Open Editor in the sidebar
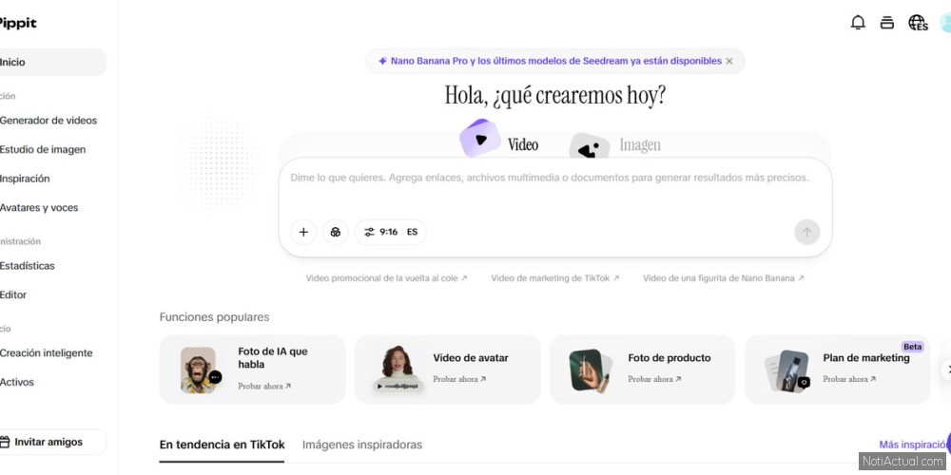 point(13,295)
